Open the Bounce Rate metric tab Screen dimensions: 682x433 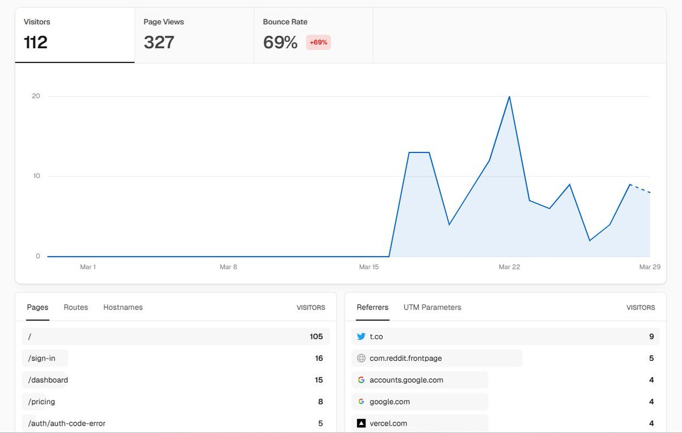(314, 35)
